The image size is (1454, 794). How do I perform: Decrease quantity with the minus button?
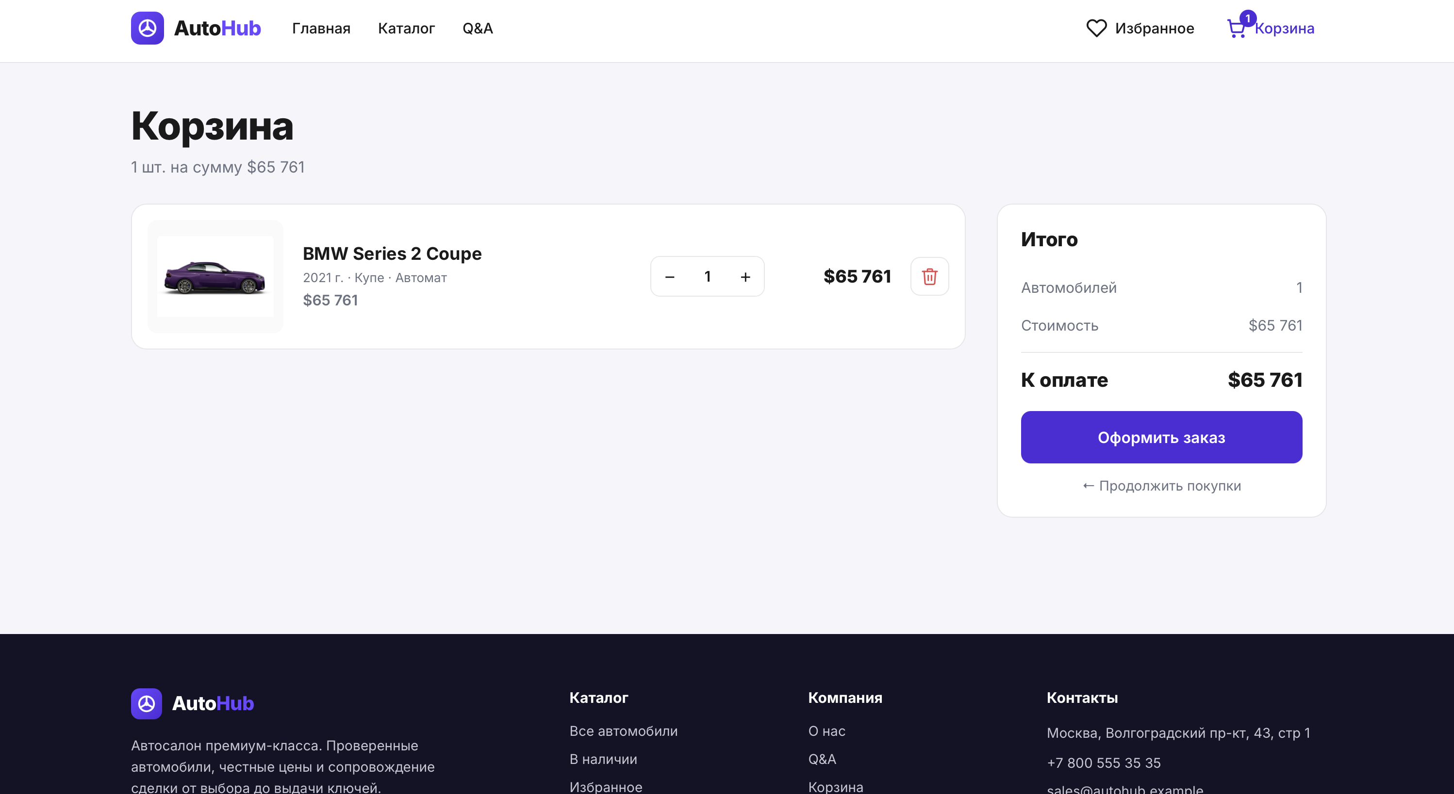coord(670,276)
